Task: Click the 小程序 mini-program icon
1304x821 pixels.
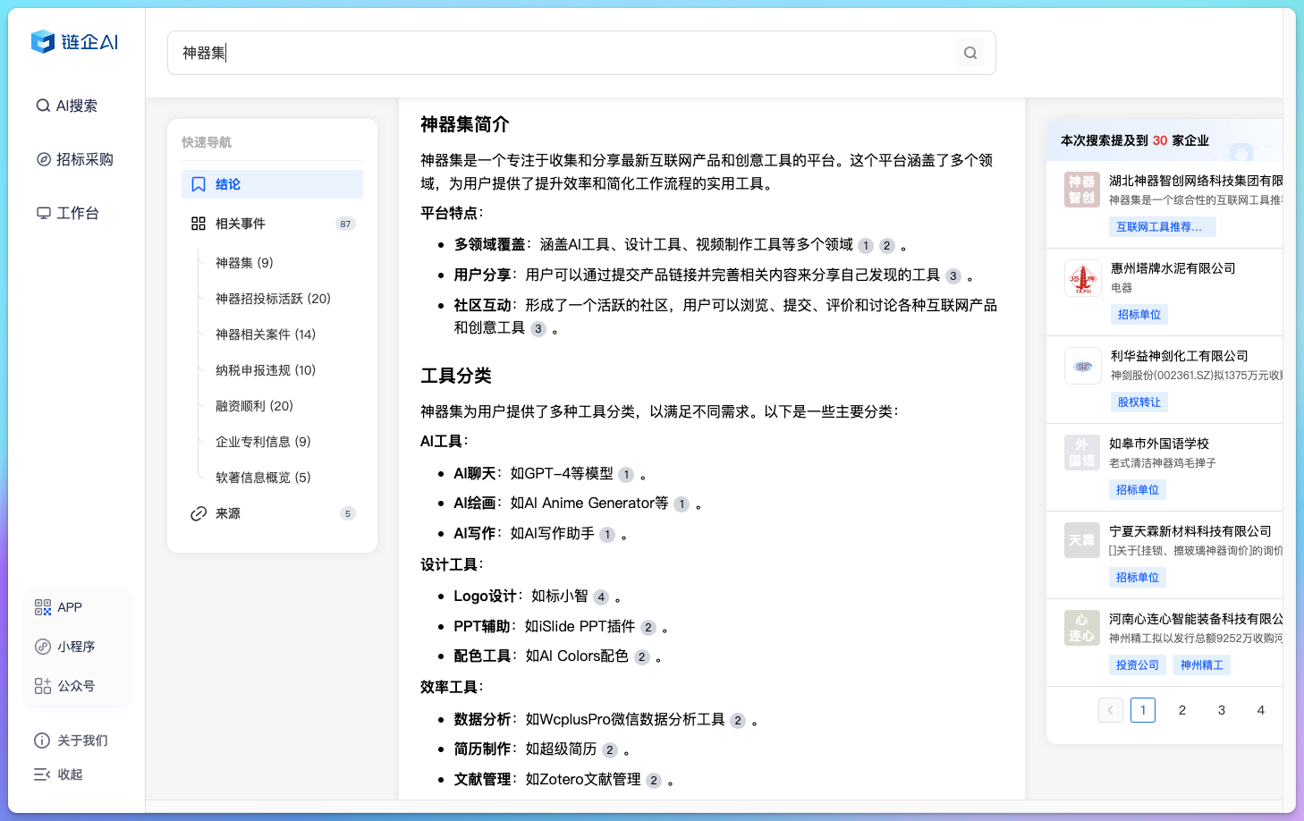Action: 42,646
